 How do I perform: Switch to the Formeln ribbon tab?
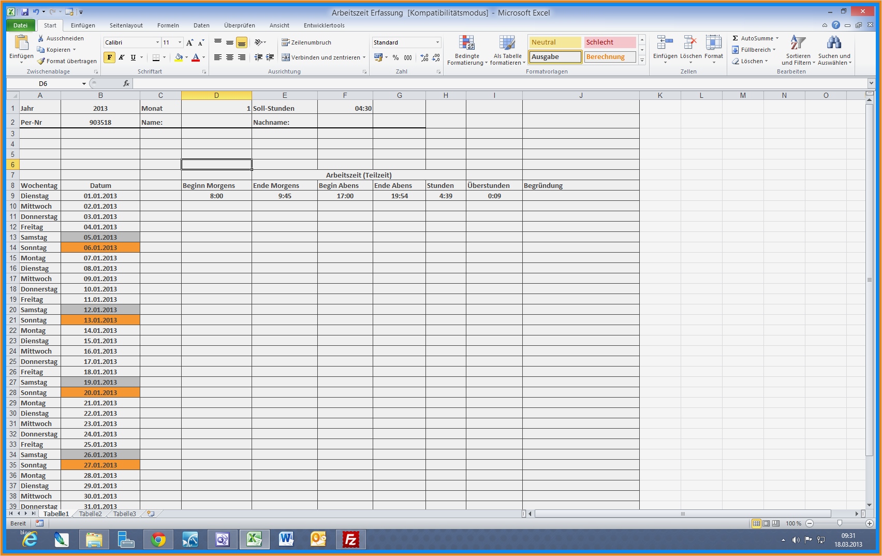coord(168,25)
